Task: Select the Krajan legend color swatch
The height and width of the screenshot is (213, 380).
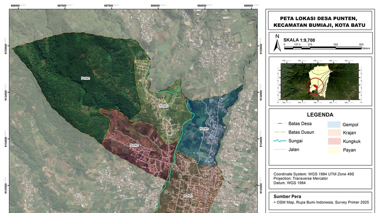Action: point(335,133)
